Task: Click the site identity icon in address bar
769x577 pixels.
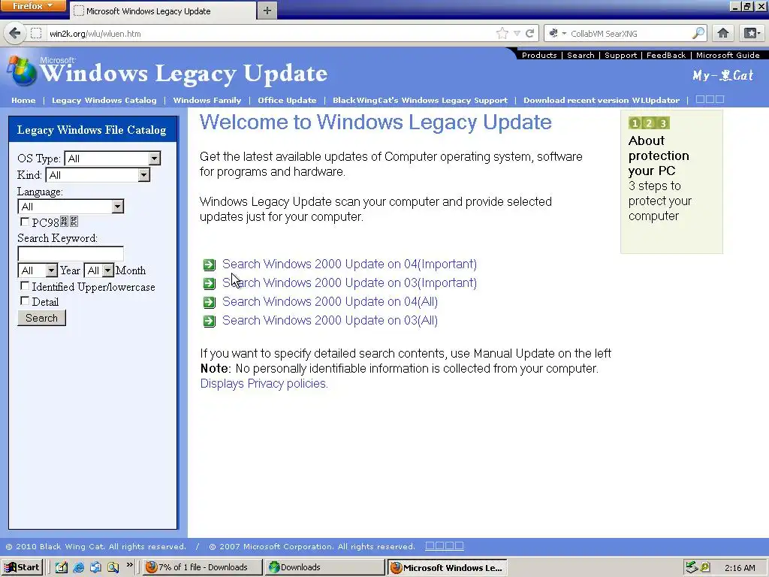Action: coord(36,33)
